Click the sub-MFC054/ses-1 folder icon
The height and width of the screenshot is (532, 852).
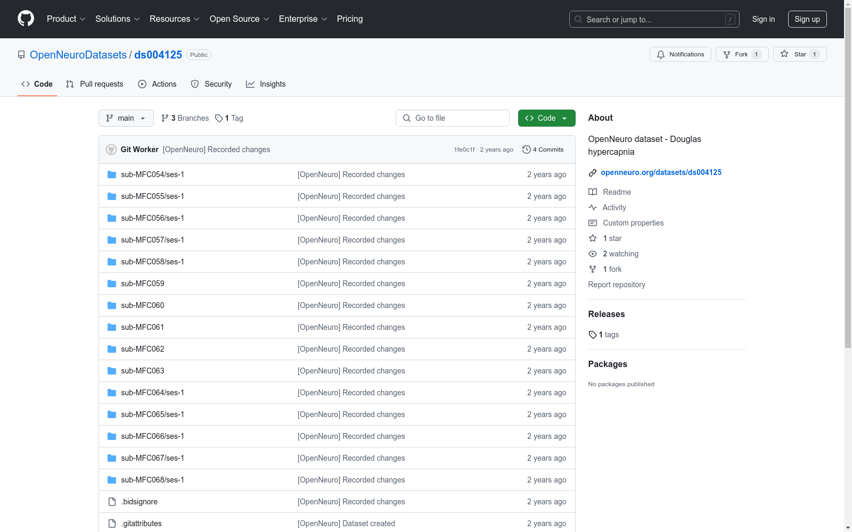click(112, 174)
